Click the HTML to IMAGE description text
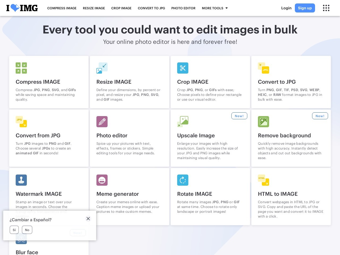The image size is (340, 255). (291, 209)
